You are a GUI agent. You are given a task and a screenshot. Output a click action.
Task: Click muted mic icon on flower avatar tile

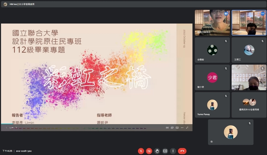coord(226,41)
